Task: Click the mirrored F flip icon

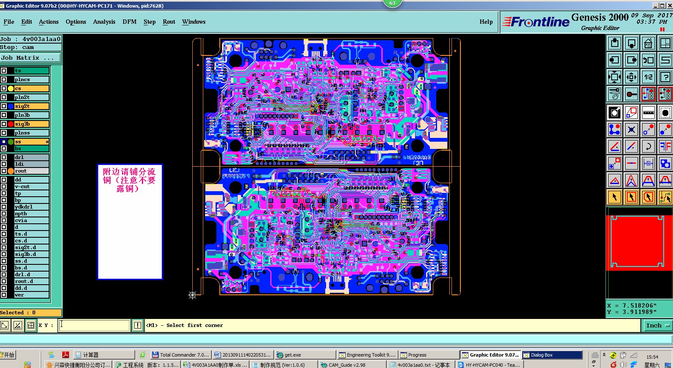Action: pos(665,146)
